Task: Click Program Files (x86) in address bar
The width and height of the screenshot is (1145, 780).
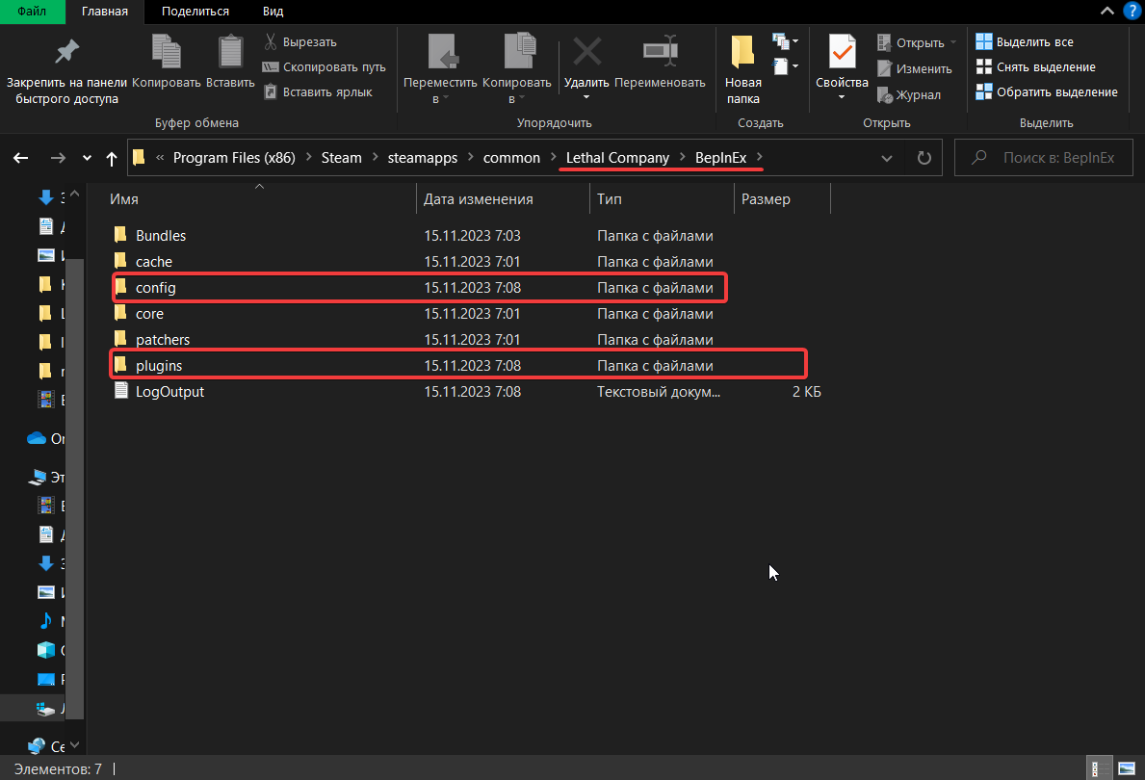Action: pos(234,158)
